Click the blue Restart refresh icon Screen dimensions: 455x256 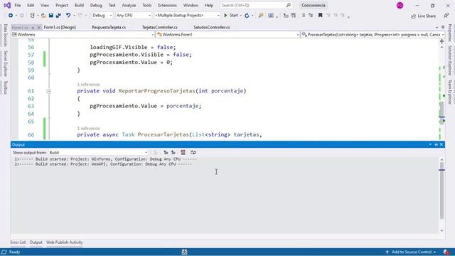pos(247,16)
